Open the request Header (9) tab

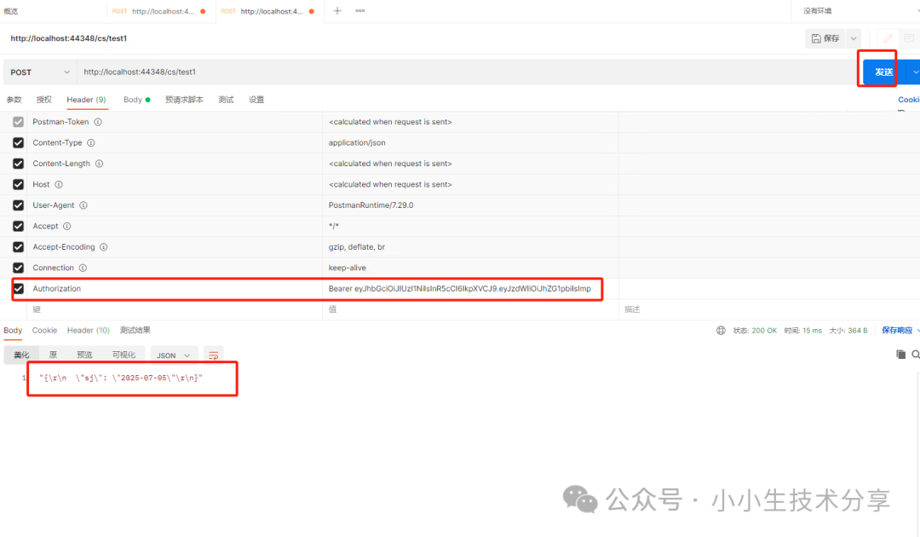tap(86, 100)
